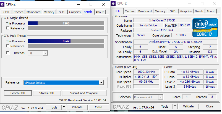This screenshot has width=222, height=114.
Task: Click the Intel Core i7 logo badge
Action: pos(205,28)
